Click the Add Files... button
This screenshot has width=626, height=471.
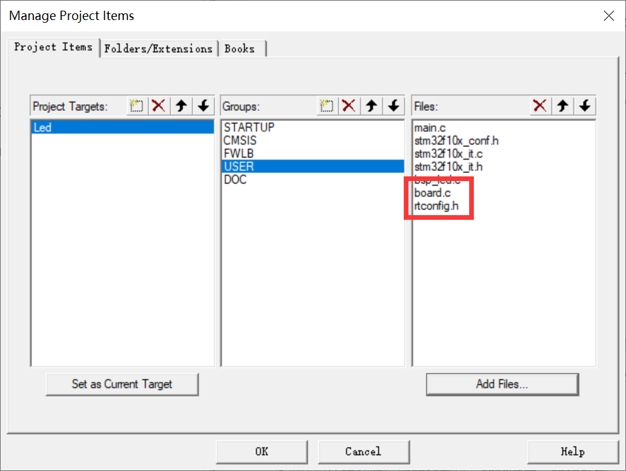503,384
